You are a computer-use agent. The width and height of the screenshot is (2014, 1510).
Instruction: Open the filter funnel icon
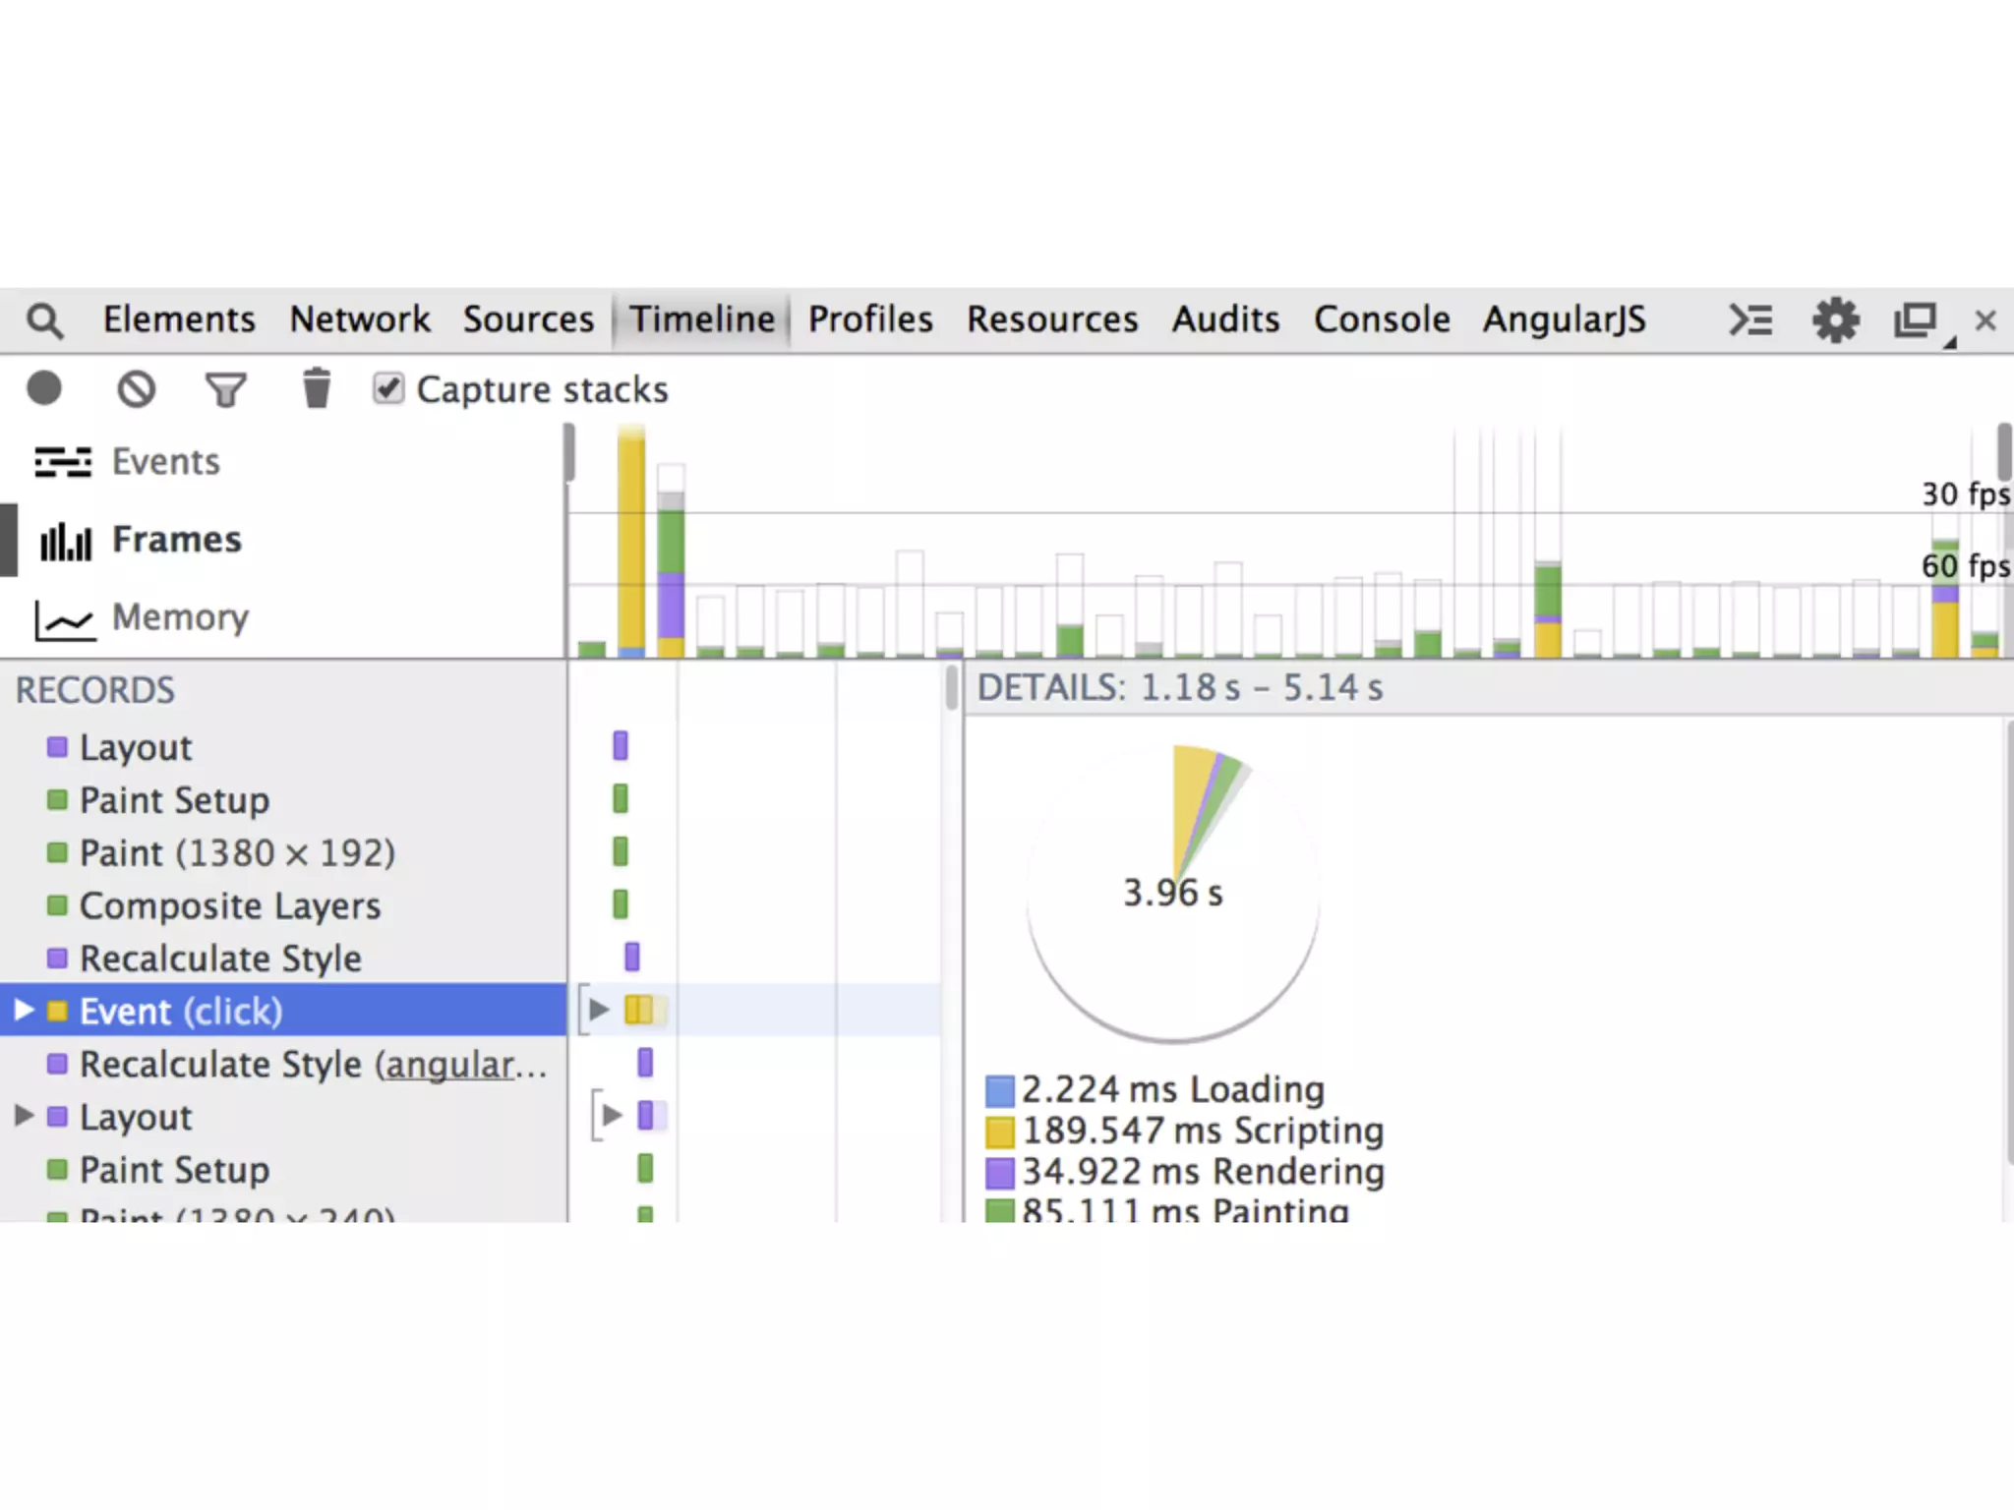click(x=225, y=389)
